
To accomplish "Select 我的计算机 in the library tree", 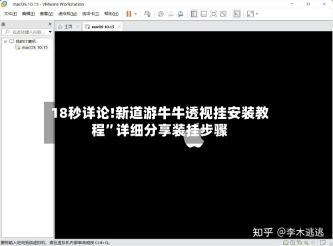I will coord(25,41).
